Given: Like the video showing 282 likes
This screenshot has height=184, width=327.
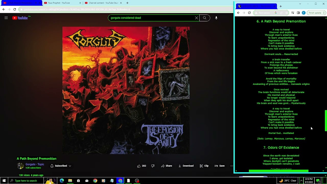Looking at the screenshot, I should point(142,166).
